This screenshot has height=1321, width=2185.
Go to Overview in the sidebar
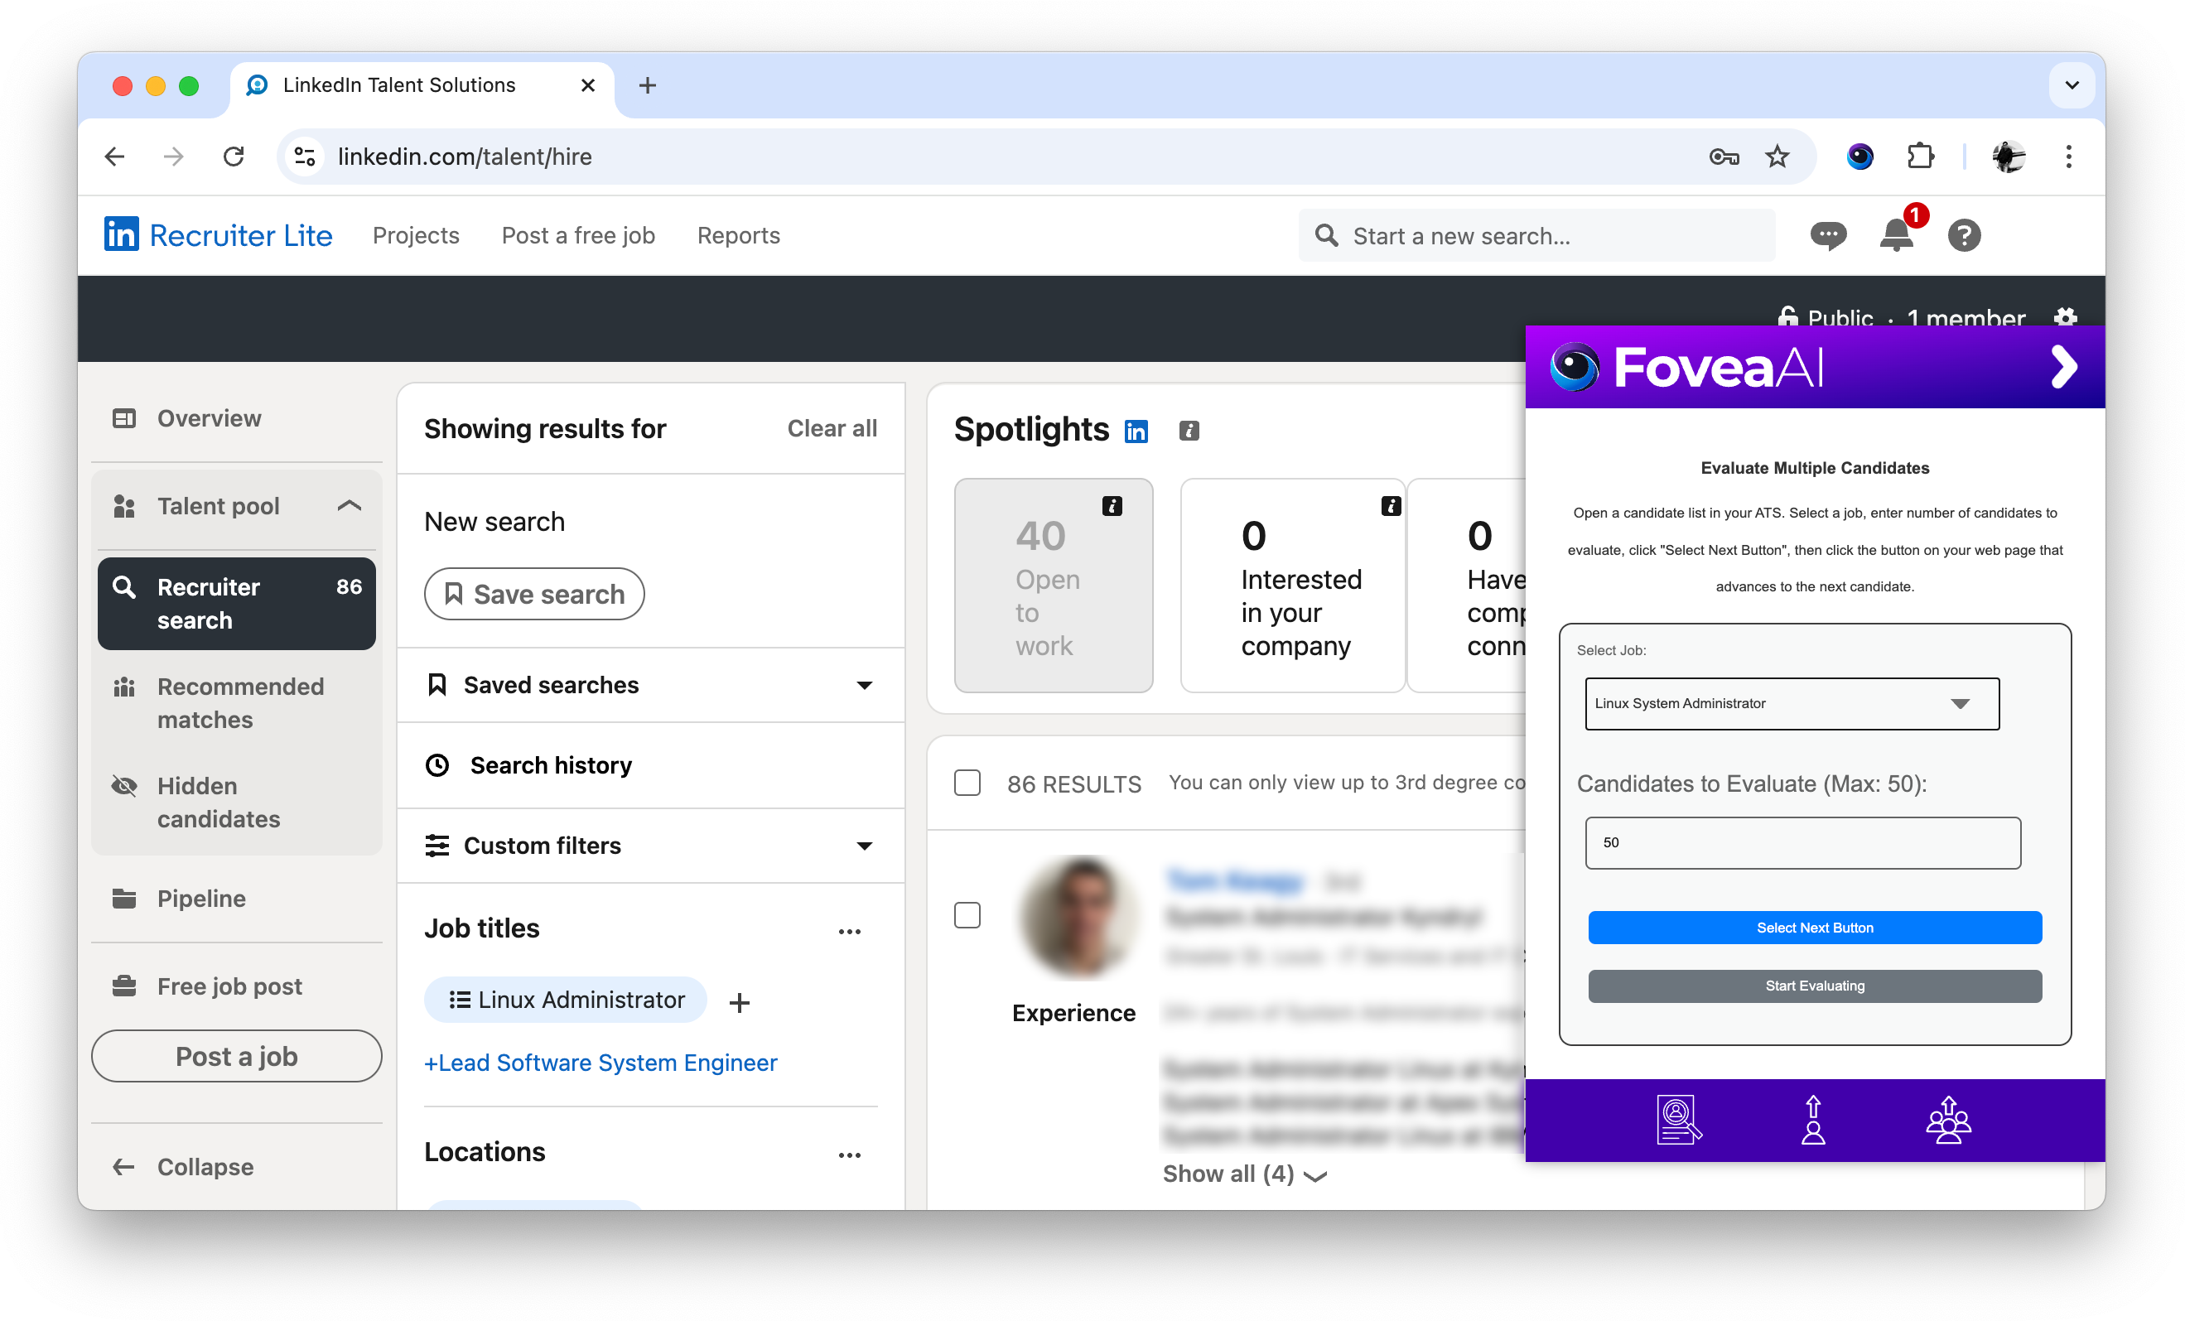coord(236,417)
